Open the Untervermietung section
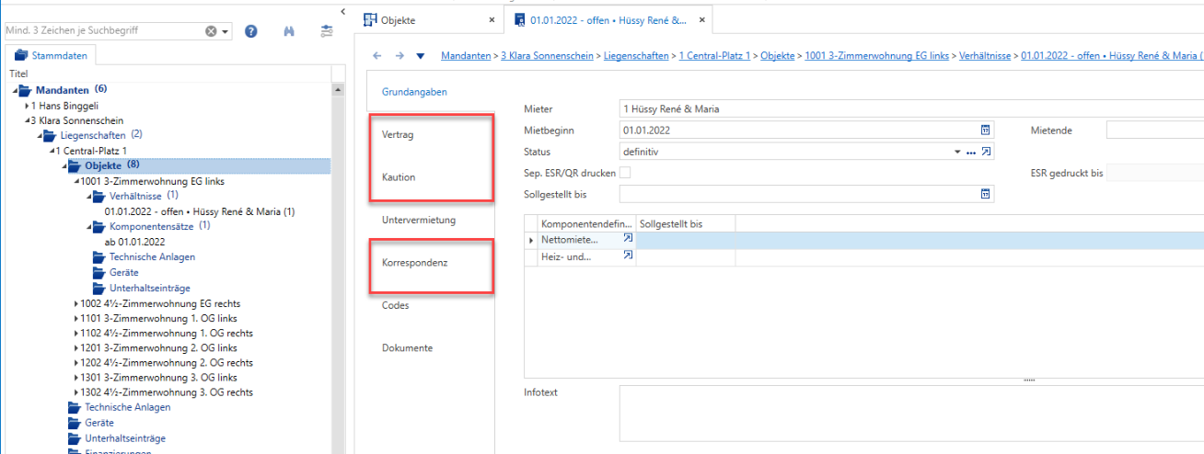Viewport: 1204px width, 454px height. coord(418,220)
